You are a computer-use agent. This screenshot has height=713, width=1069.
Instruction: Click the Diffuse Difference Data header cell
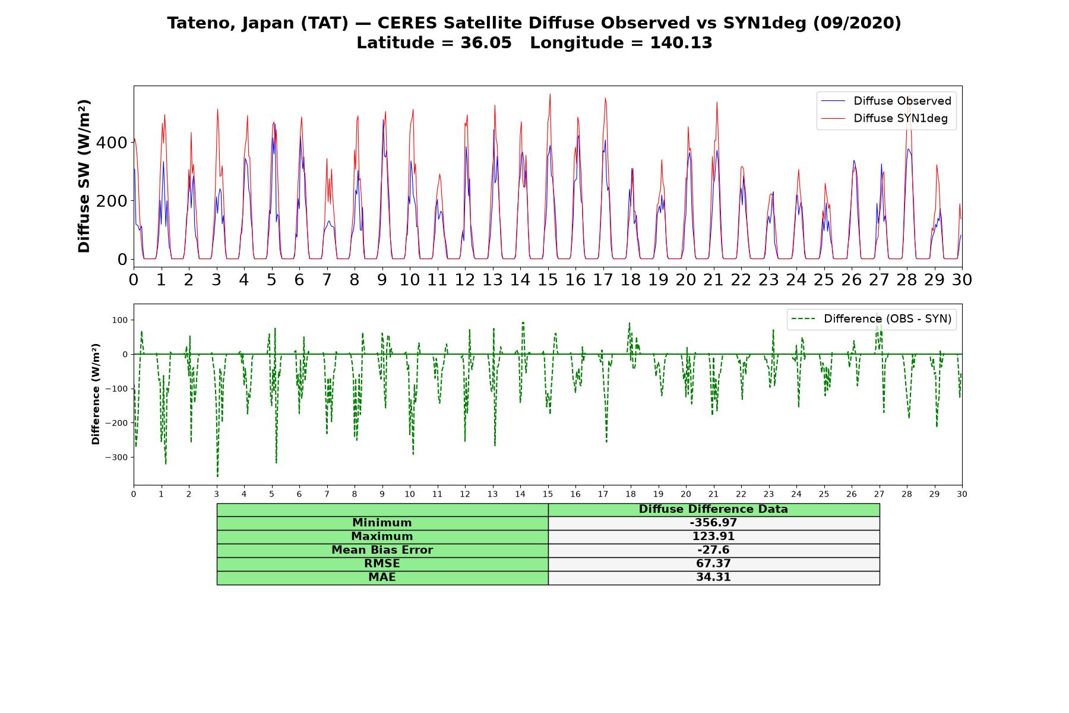[x=713, y=509]
